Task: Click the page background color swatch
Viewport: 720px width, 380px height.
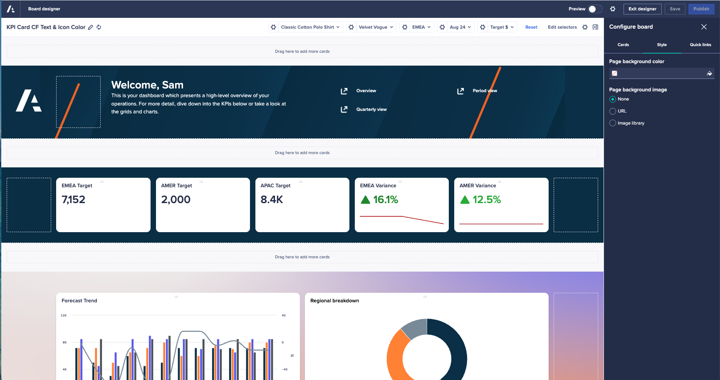Action: point(614,74)
